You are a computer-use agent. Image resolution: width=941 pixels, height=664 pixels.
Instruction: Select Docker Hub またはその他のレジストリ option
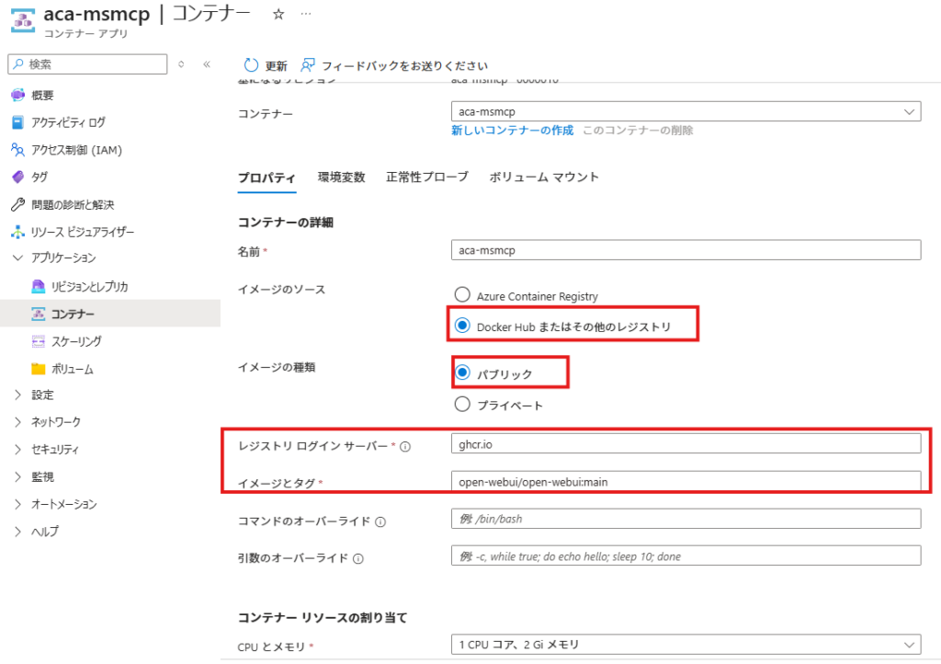[x=462, y=326]
